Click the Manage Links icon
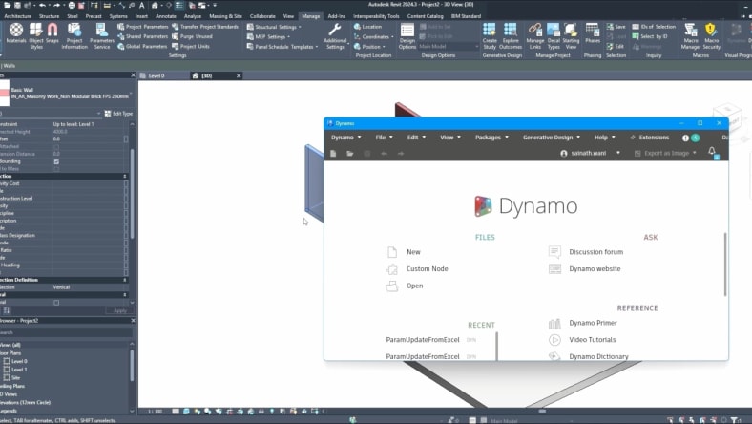Image resolution: width=752 pixels, height=424 pixels. (x=534, y=34)
